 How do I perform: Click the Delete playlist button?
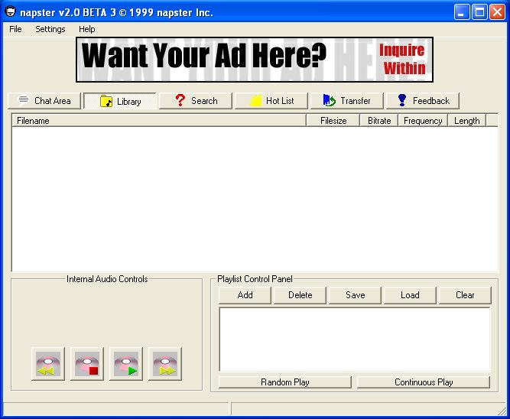coord(300,295)
